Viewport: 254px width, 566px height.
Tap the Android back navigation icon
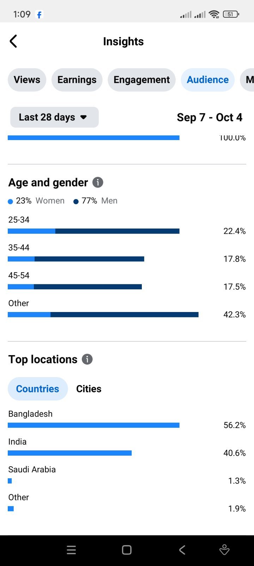point(182,550)
